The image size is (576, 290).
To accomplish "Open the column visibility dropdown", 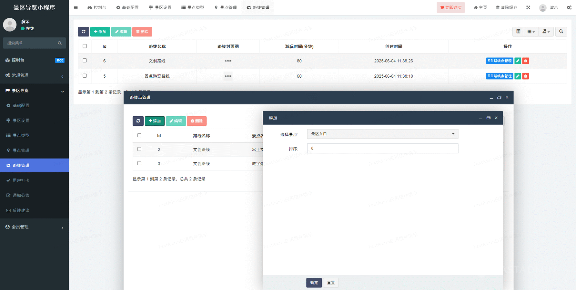I will click(x=531, y=32).
